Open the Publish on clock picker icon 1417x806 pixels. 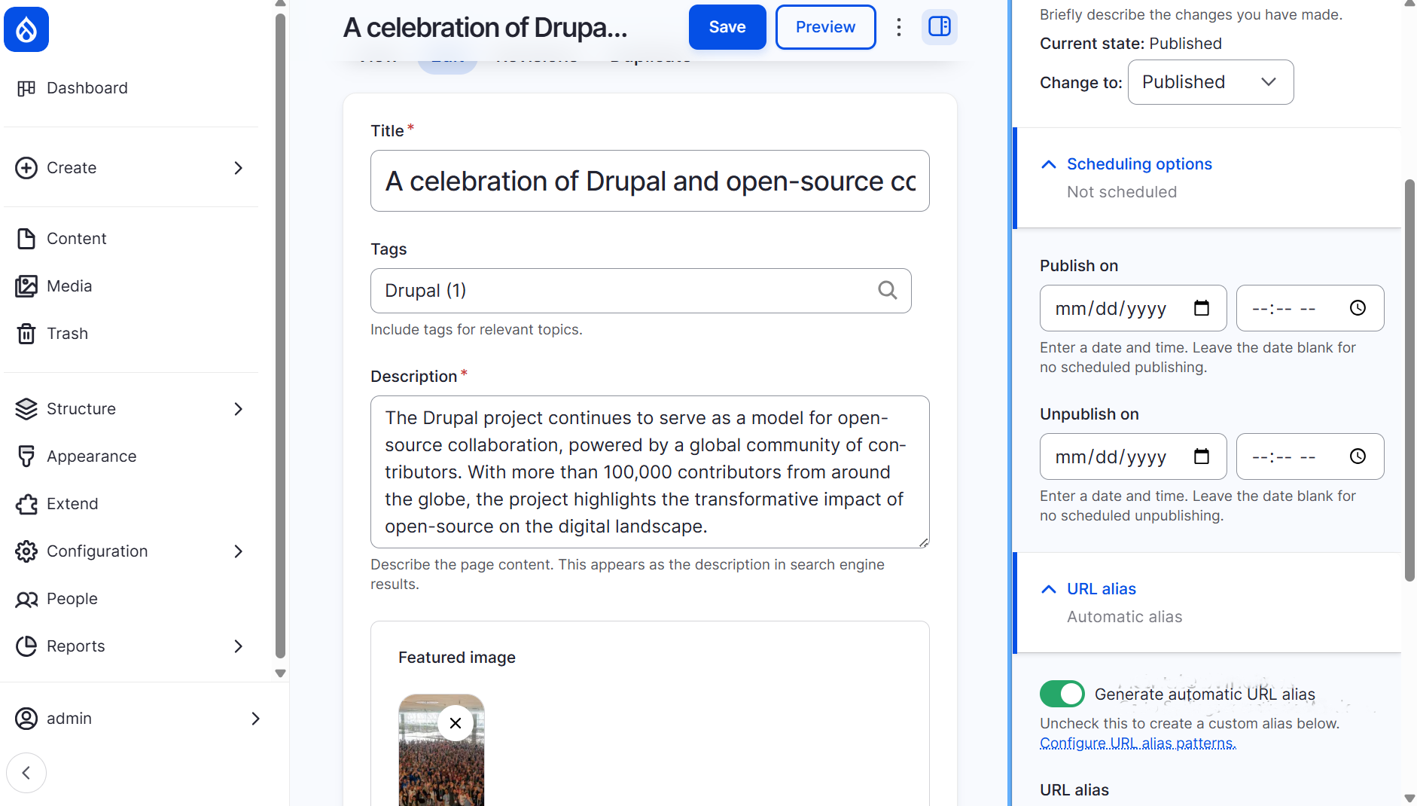(x=1358, y=308)
